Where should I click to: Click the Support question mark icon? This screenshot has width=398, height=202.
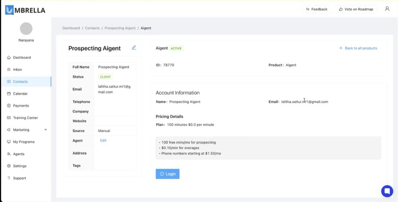(9, 178)
